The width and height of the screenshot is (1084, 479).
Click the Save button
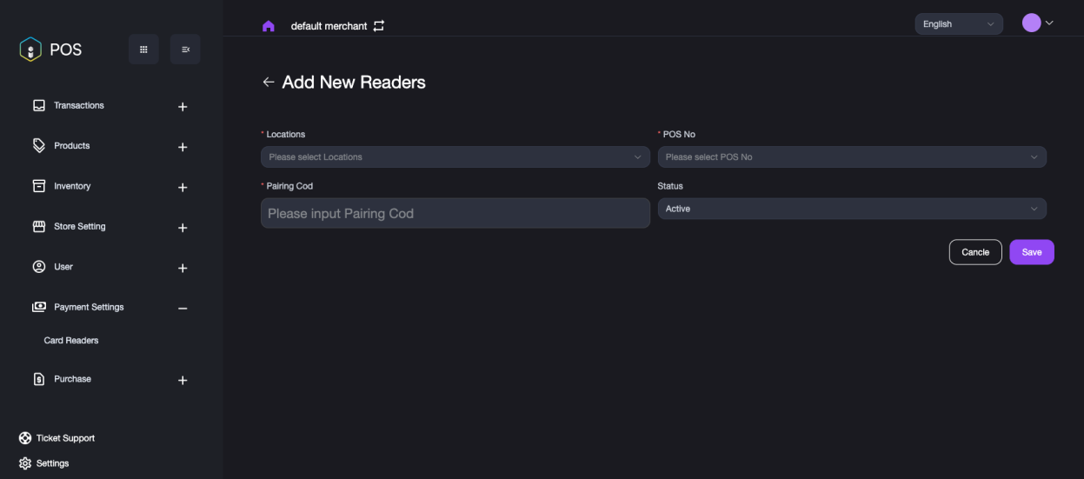pos(1031,252)
